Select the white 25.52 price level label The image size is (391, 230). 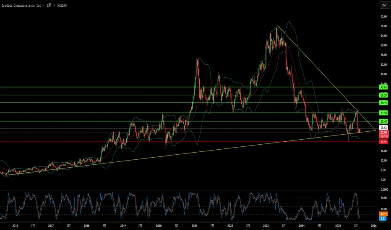click(x=383, y=128)
